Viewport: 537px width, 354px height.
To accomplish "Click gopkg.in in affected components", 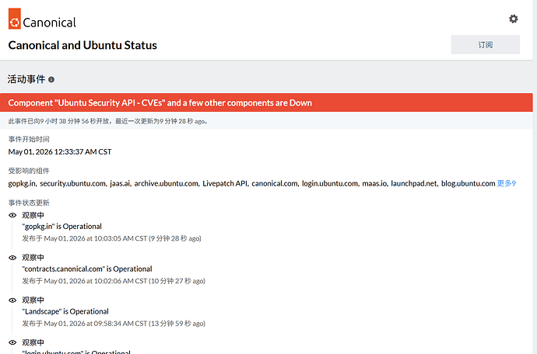I will coord(22,184).
